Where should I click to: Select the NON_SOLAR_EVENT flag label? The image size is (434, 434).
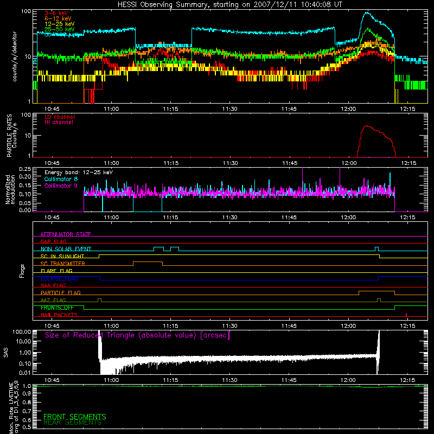pos(66,249)
